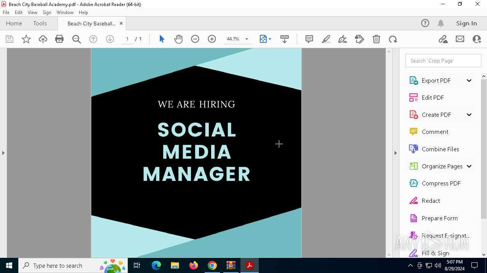Open the Edit PDF tool
Image resolution: width=487 pixels, height=273 pixels.
tap(433, 97)
